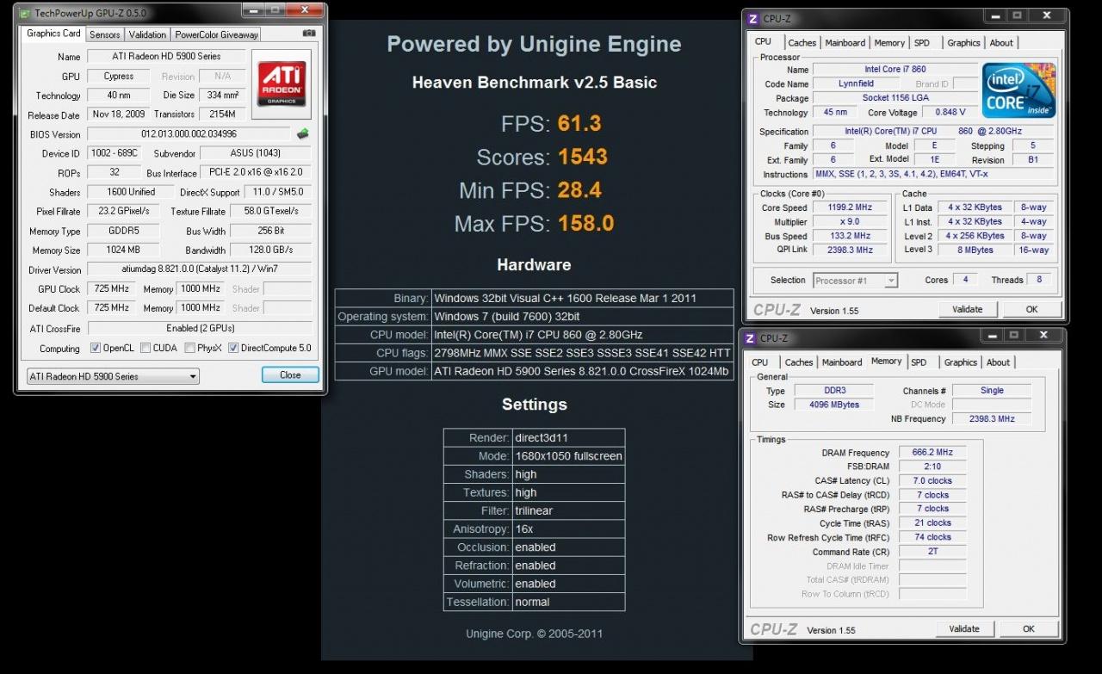Open the SPD tab in the CPU-Z processor window

922,43
